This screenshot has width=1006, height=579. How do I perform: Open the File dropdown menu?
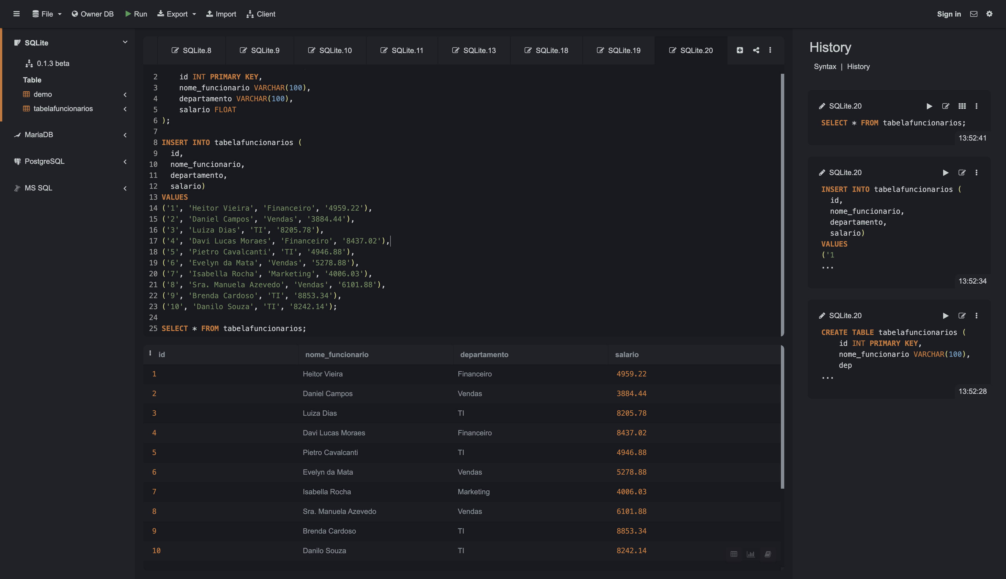coord(47,14)
